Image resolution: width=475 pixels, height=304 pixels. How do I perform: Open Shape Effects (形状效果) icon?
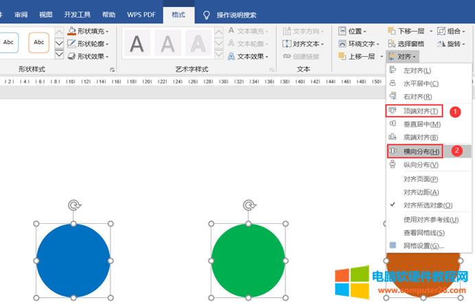click(72, 56)
